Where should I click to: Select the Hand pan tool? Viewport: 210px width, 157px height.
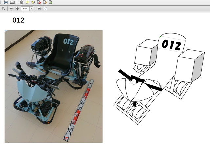point(4,9)
